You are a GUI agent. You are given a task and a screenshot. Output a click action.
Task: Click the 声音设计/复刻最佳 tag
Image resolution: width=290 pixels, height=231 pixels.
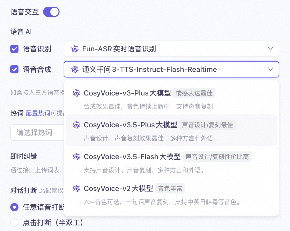click(x=207, y=125)
